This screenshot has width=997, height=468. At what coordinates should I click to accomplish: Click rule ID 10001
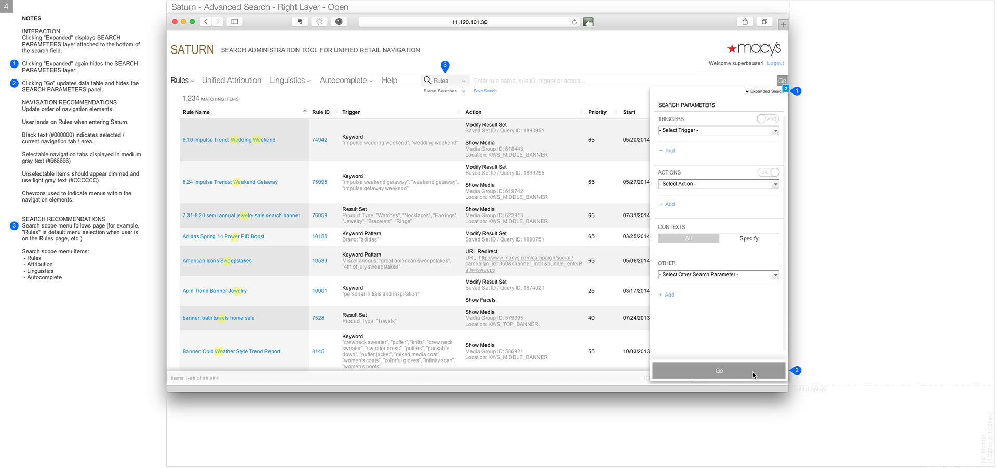[319, 291]
